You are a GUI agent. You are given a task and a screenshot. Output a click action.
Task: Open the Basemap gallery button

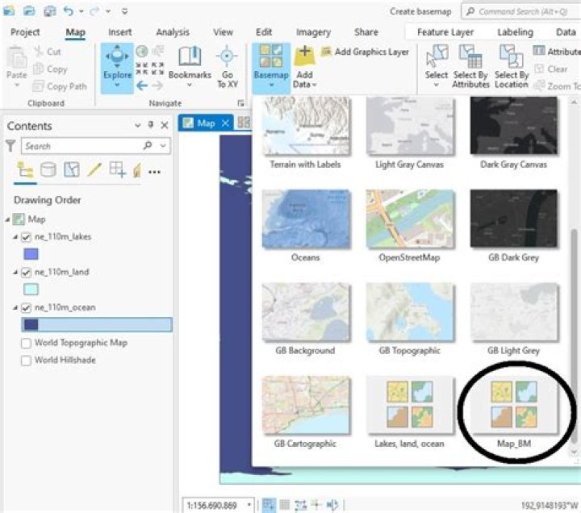point(271,67)
